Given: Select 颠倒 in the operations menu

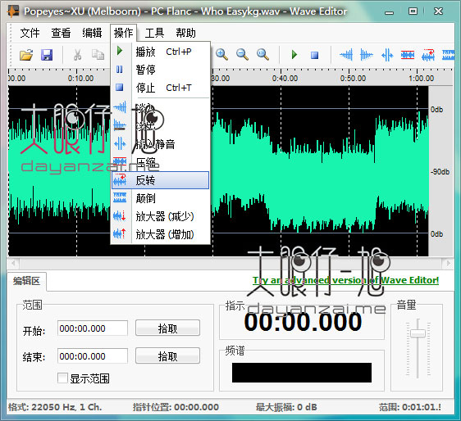Looking at the screenshot, I should click(161, 198).
